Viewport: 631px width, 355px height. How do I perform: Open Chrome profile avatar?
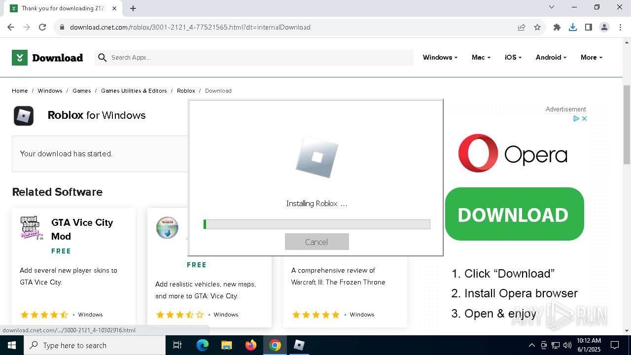click(604, 27)
